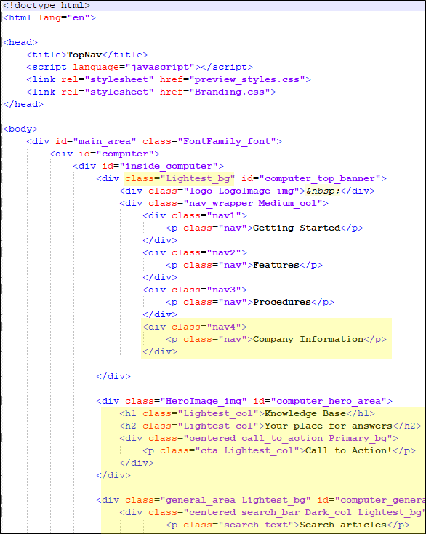Collapse the body tag fold marker
The image size is (426, 534).
click(x=1, y=129)
